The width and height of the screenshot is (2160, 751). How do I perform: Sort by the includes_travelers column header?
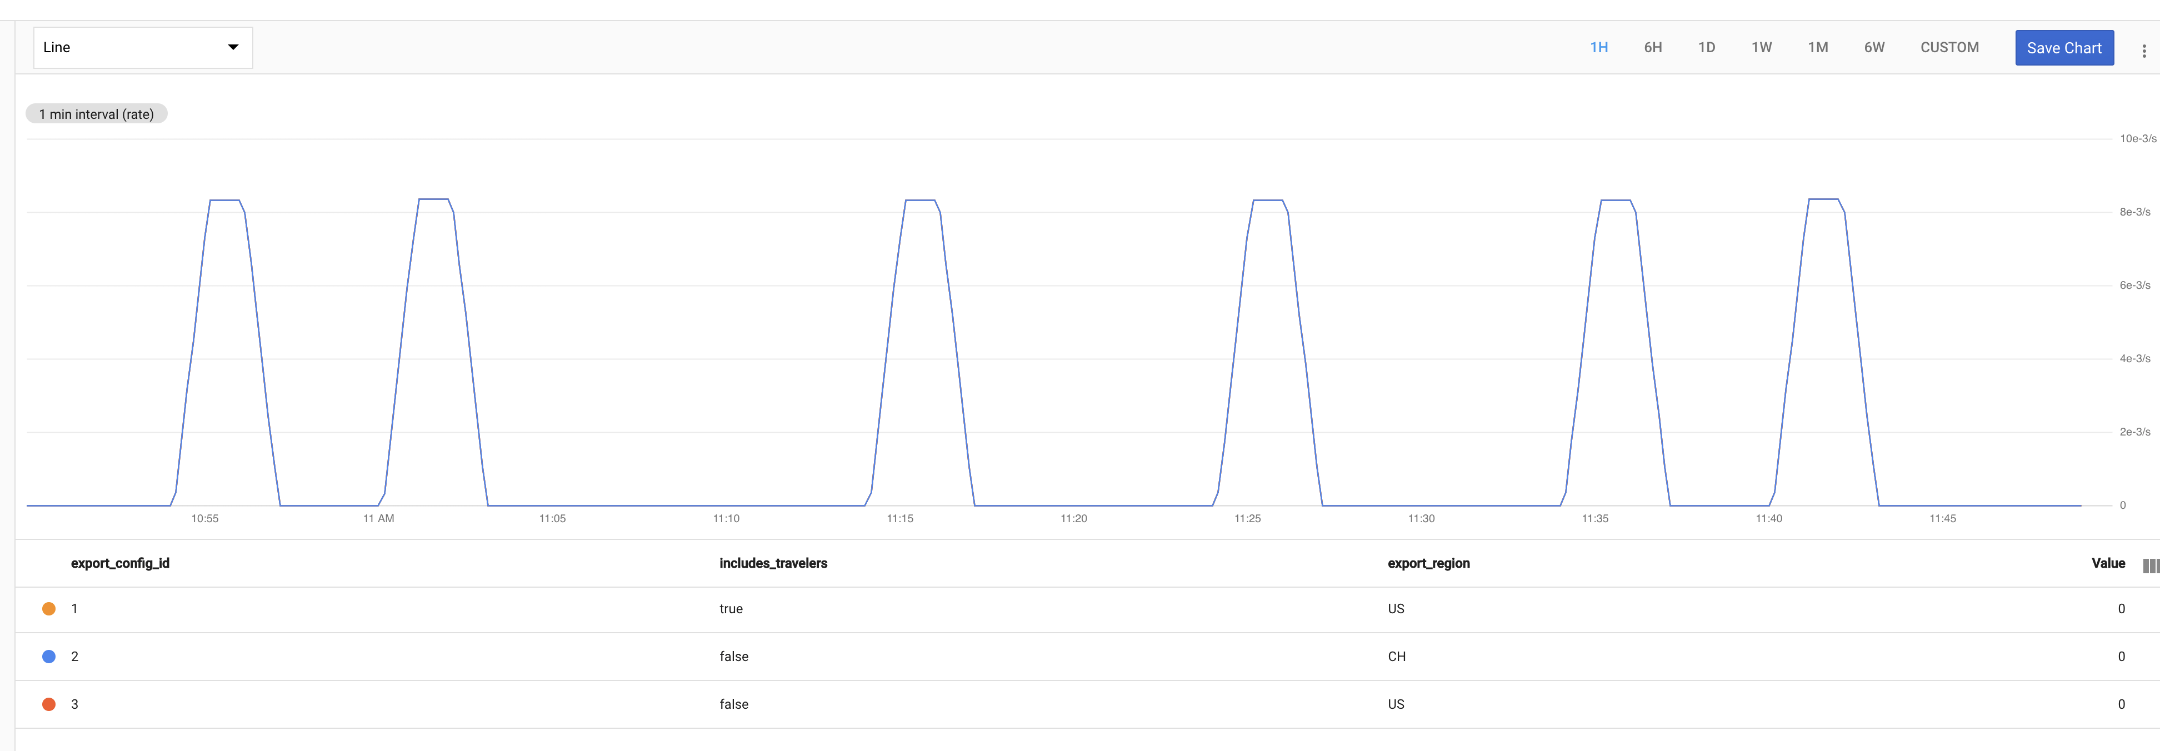click(773, 563)
